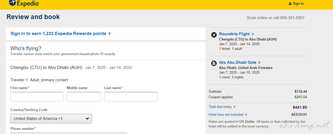Open the Sign in link
This screenshot has width=333, height=134.
298,4
